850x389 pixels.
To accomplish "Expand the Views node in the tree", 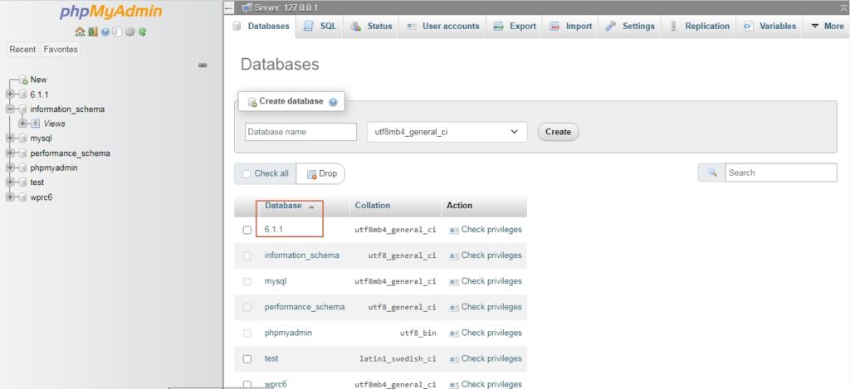I will 22,124.
